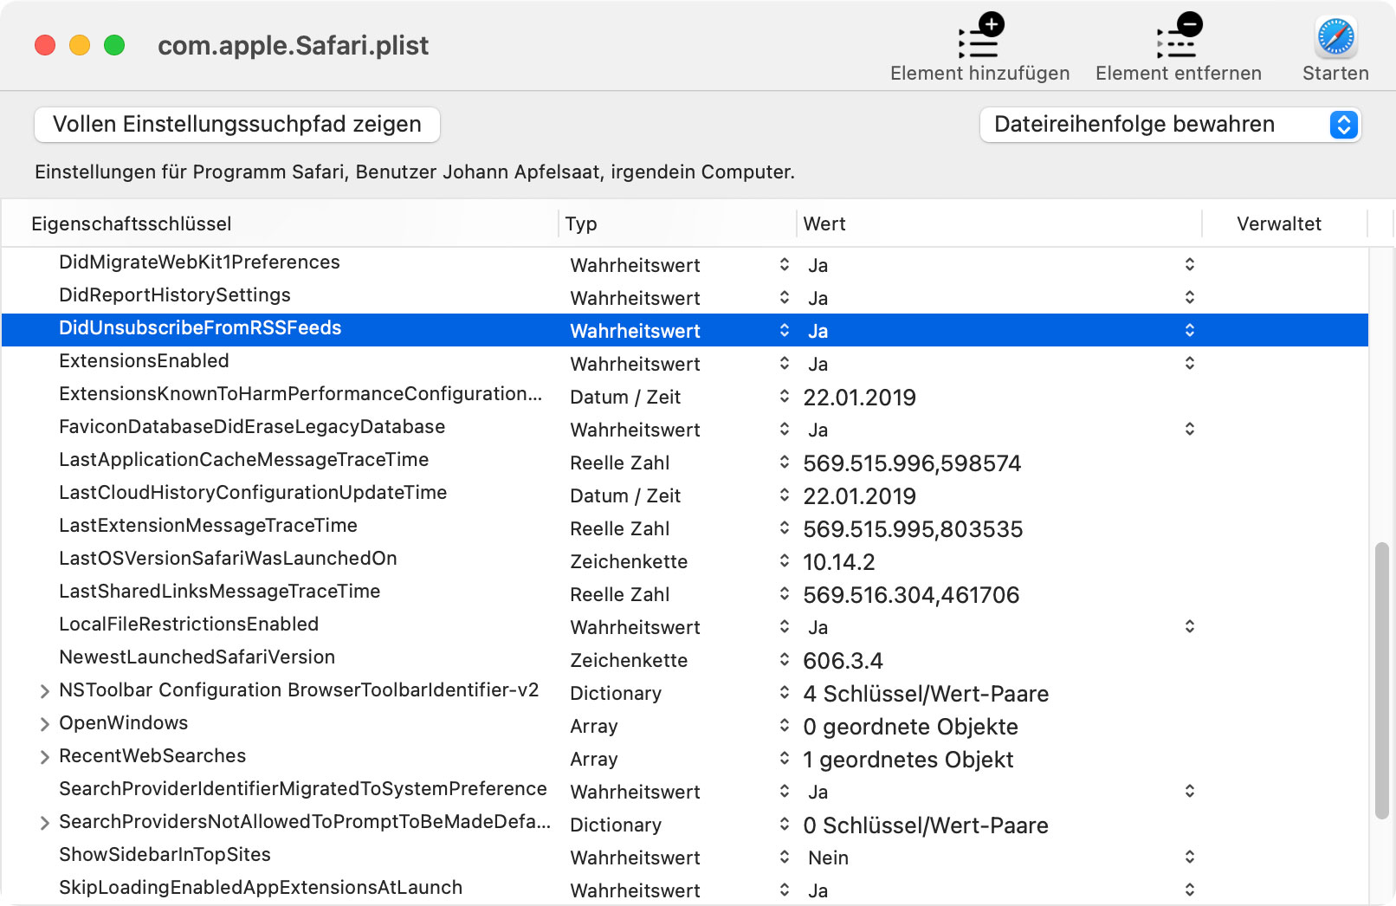The image size is (1396, 906).
Task: Click the Element entfernen toolbar icon
Action: pyautogui.click(x=1179, y=36)
